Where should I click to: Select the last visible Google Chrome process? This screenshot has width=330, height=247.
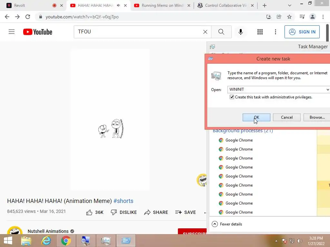[x=239, y=212]
